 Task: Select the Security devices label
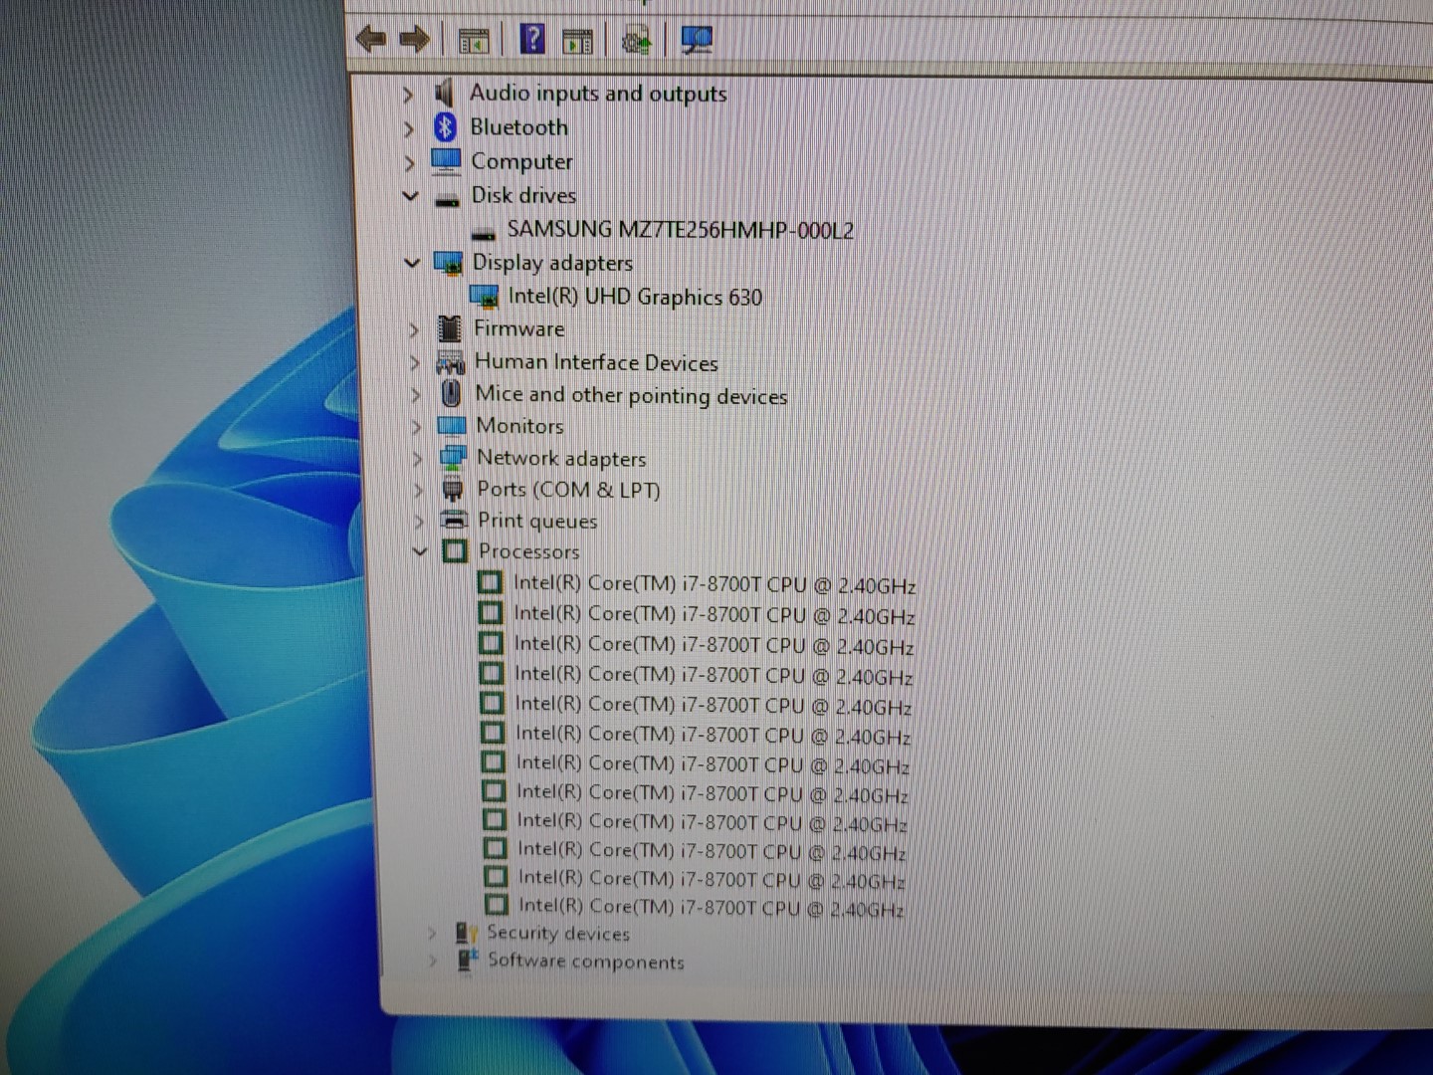[558, 934]
